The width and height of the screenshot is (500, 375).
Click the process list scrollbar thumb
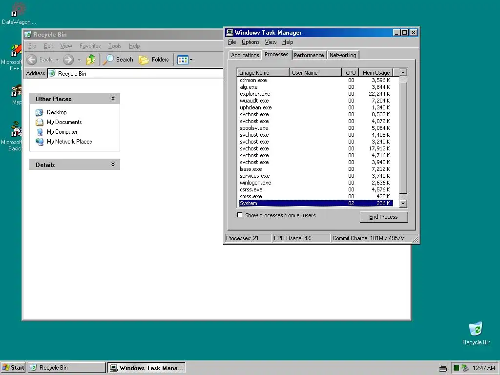[x=403, y=138]
